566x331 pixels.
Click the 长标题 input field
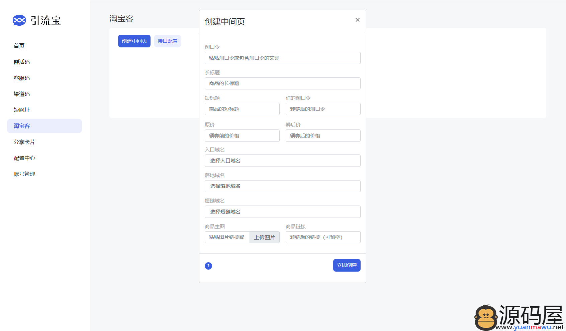click(x=283, y=83)
